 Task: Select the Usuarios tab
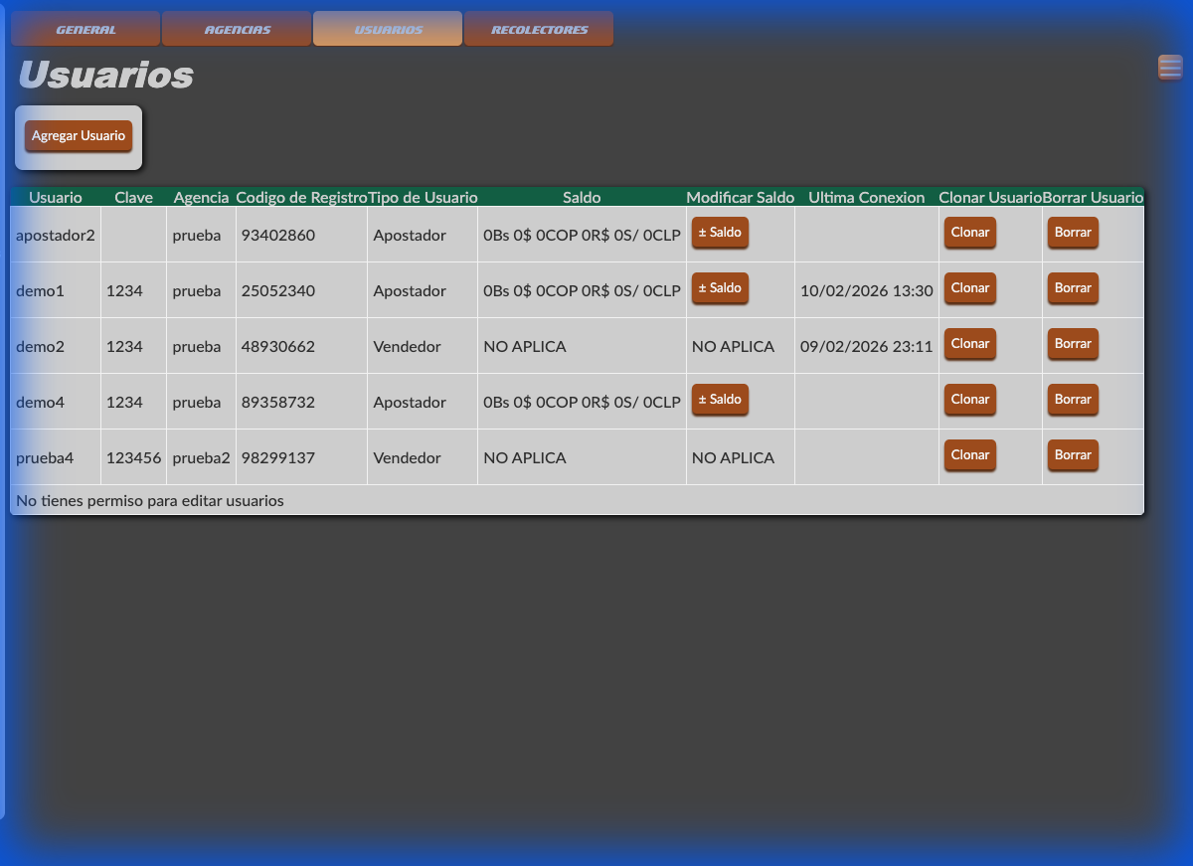388,30
